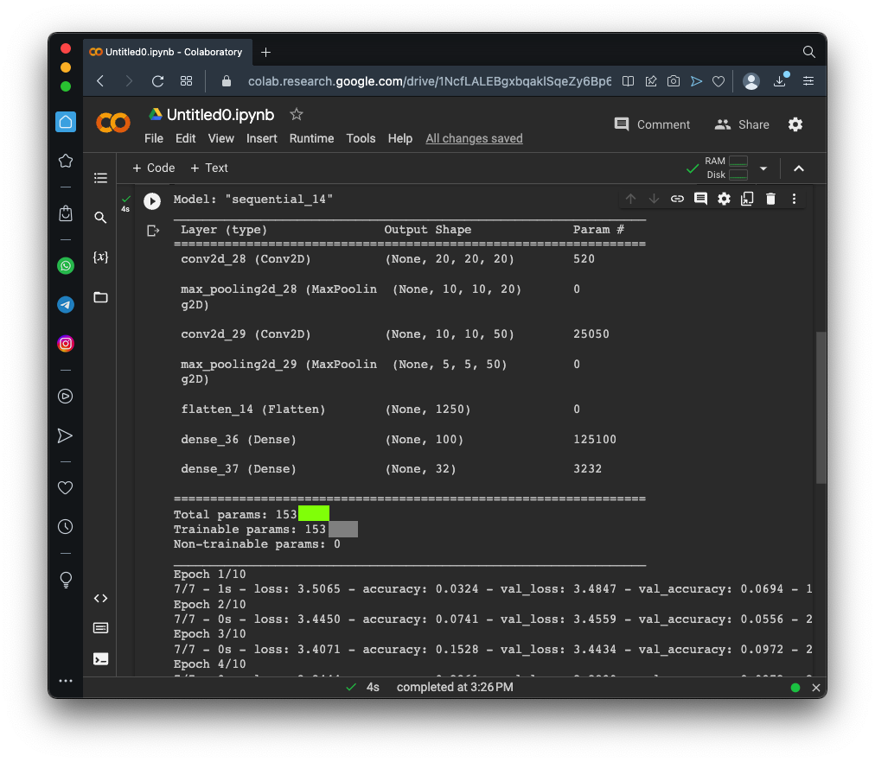Screen dimensions: 875x762
Task: Expand the RAM/Disk connection dropdown arrow
Action: pyautogui.click(x=763, y=168)
